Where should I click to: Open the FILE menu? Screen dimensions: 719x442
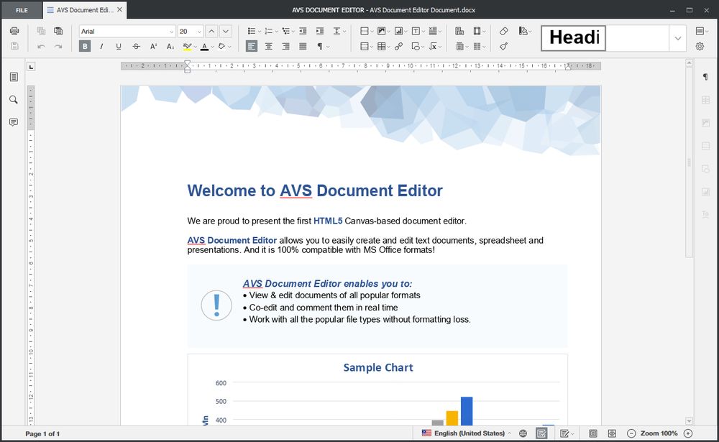22,10
